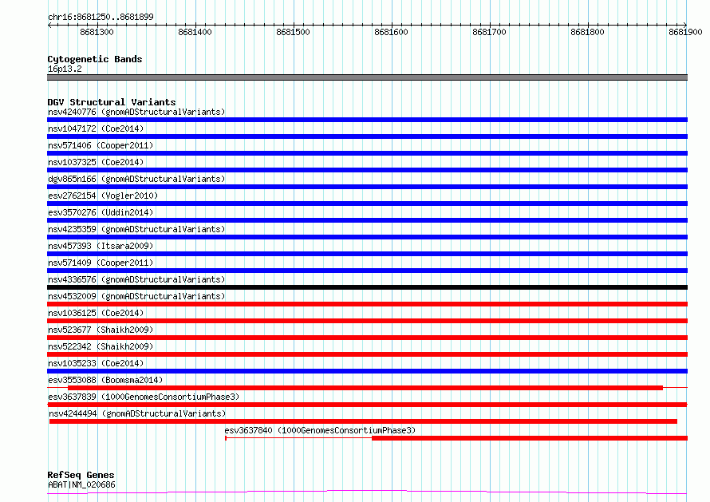Image resolution: width=710 pixels, height=502 pixels.
Task: Click the nsv4240776 gnomAD variant label
Action: click(x=136, y=112)
